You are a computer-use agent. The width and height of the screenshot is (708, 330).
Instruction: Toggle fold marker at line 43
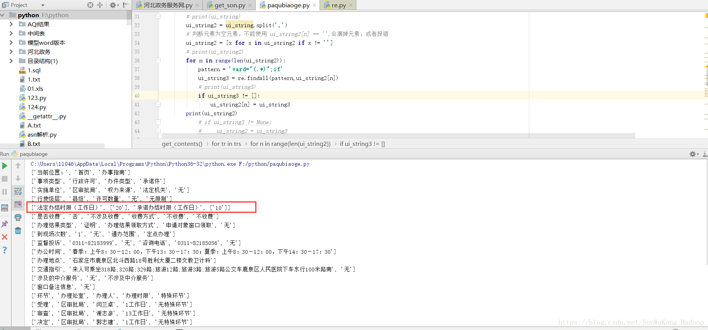pos(158,122)
